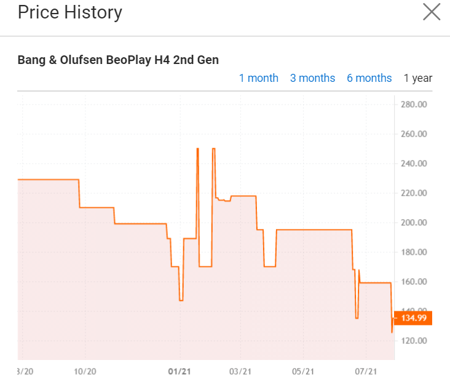Viewport: 450px width, 384px height.
Task: Click the 280.00 price axis label
Action: point(413,105)
